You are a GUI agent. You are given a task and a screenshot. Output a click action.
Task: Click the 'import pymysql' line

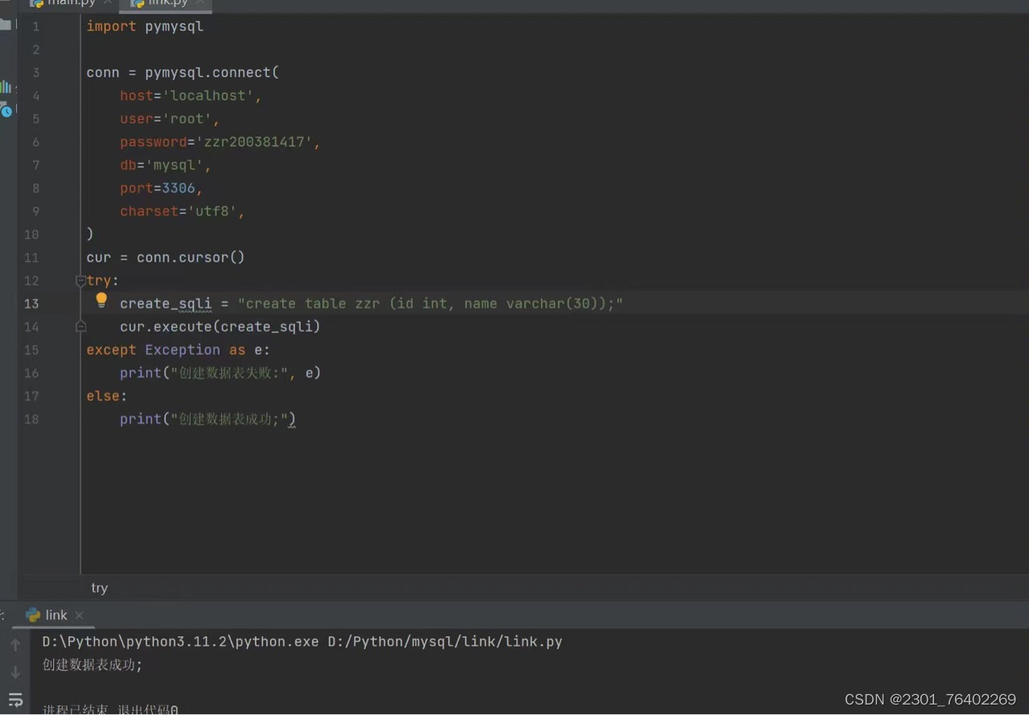tap(145, 27)
